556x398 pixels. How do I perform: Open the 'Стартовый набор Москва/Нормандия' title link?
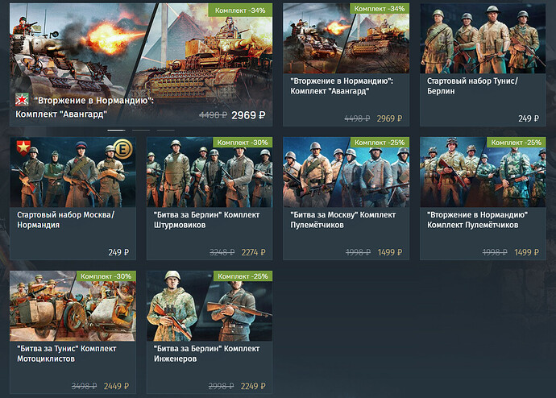pos(65,220)
